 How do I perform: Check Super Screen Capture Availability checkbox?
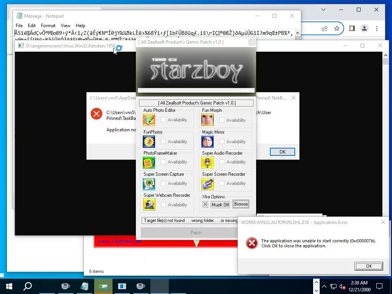coord(163,183)
